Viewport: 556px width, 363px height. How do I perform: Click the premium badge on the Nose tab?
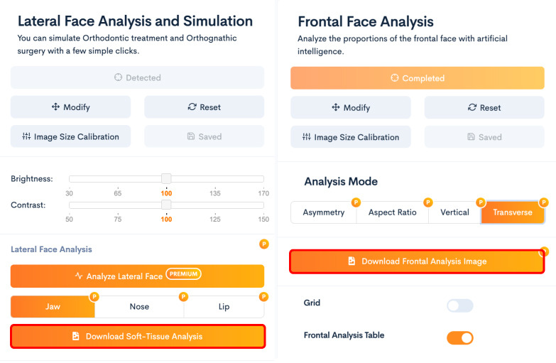(x=183, y=297)
